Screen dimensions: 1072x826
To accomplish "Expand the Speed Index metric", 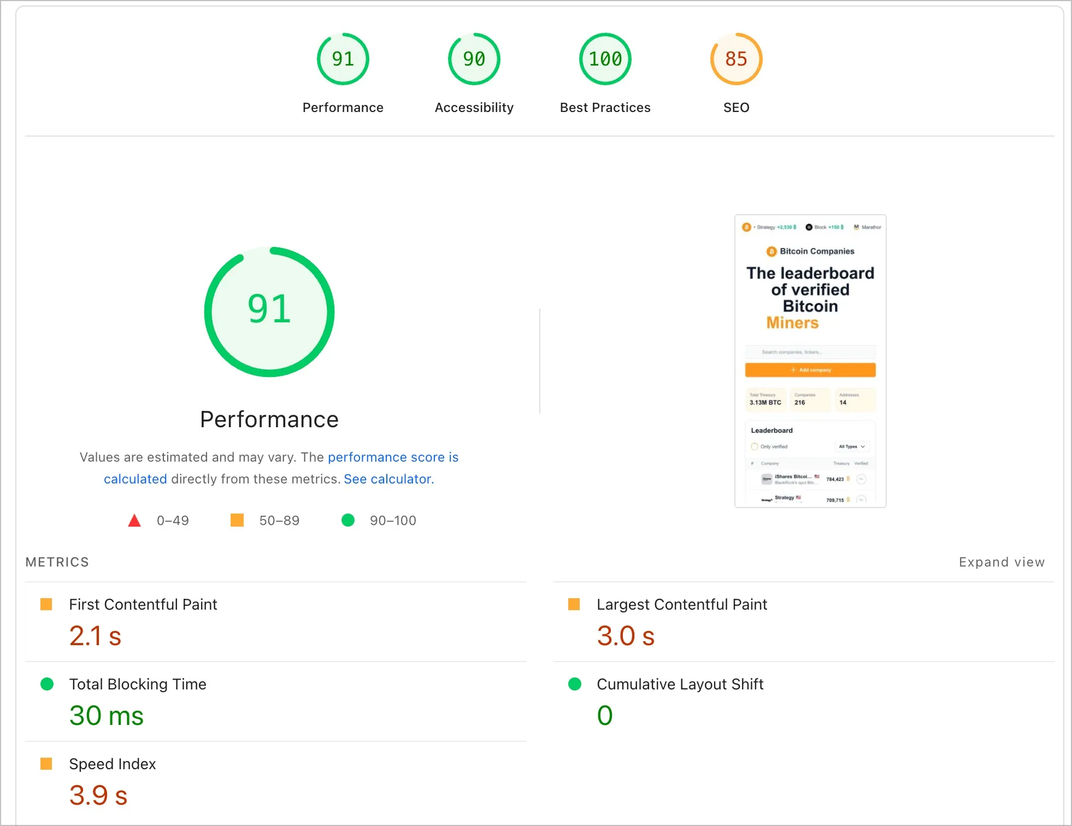I will pos(276,781).
